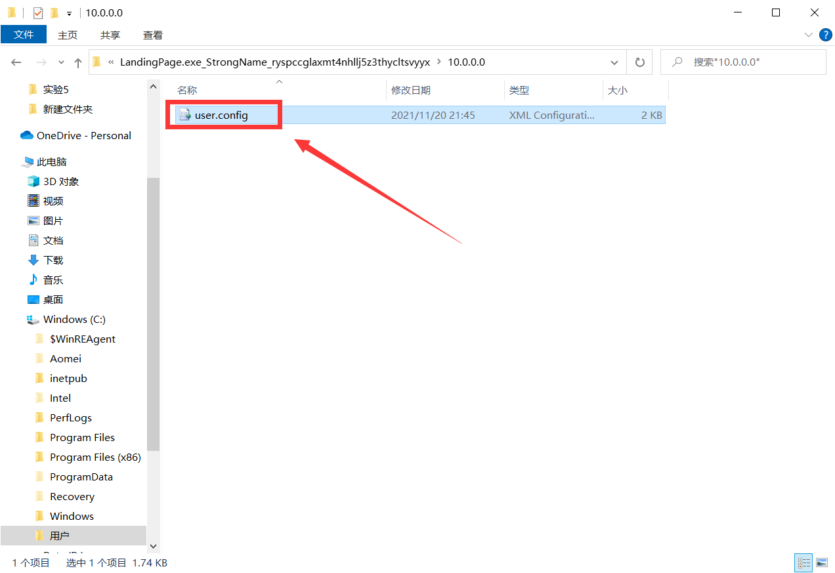Open 下载 folder in sidebar
The image size is (835, 573).
point(53,260)
